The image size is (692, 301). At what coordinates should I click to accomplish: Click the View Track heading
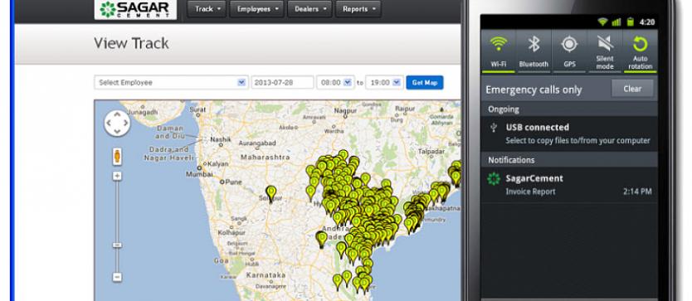(x=131, y=43)
